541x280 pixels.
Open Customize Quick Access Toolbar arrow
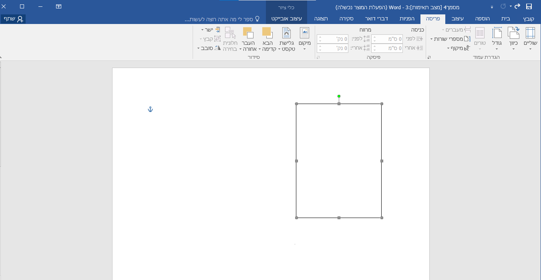492,7
